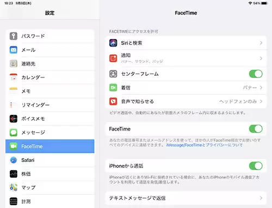Open iMessage/FaceTimeとプライバシーについて link
Screen dimensions: 272x208
coord(205,145)
